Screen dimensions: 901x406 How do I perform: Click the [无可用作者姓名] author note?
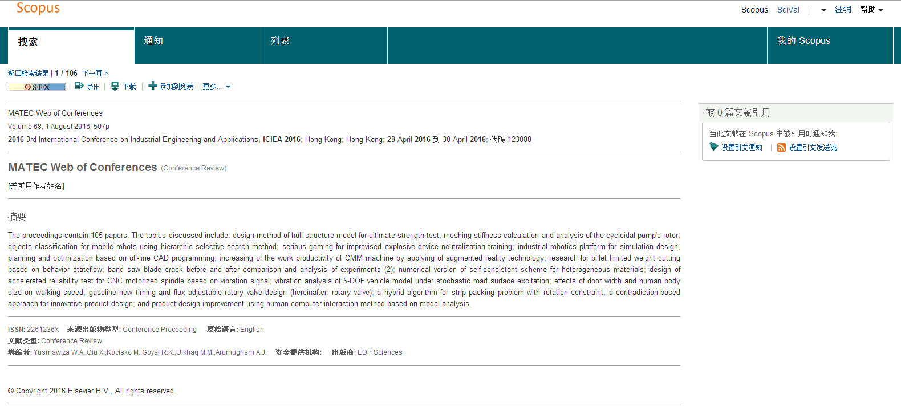(36, 186)
